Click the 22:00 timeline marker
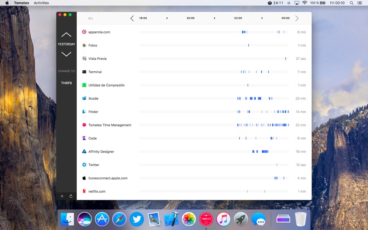The width and height of the screenshot is (368, 230). (238, 18)
